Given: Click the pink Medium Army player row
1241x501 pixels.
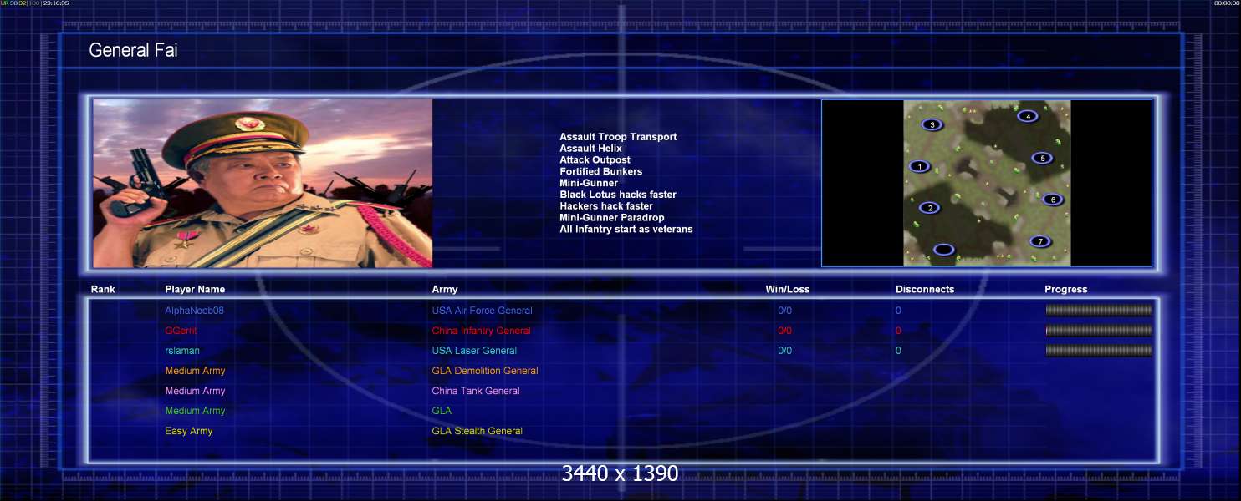Looking at the screenshot, I should [622, 391].
